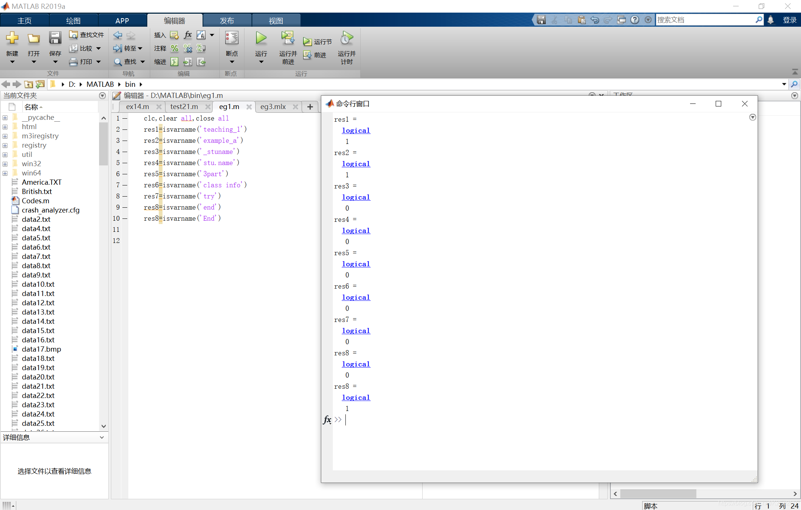Click the Comment percent icon
This screenshot has width=801, height=510.
pyautogui.click(x=174, y=48)
